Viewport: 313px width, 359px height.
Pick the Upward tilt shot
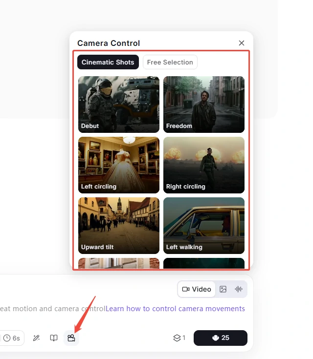tap(119, 226)
